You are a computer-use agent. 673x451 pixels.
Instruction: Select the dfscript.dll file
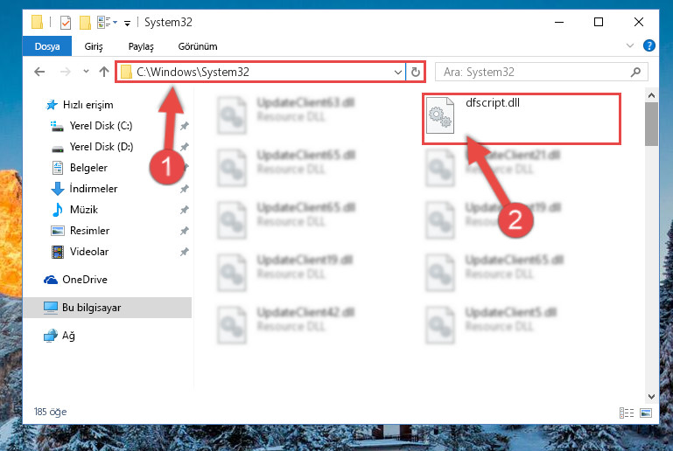click(521, 118)
